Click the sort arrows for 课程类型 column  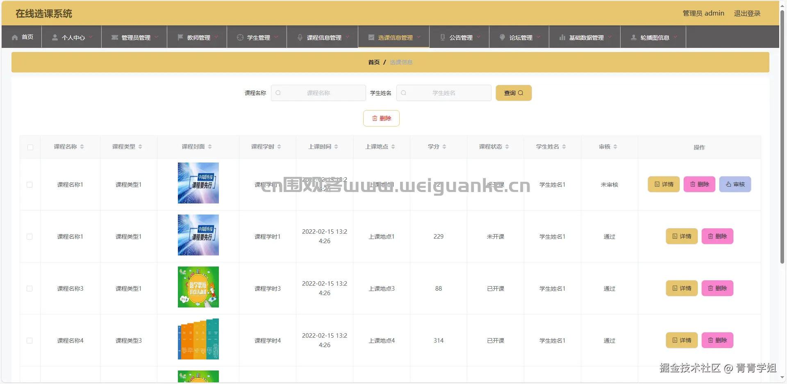point(140,147)
